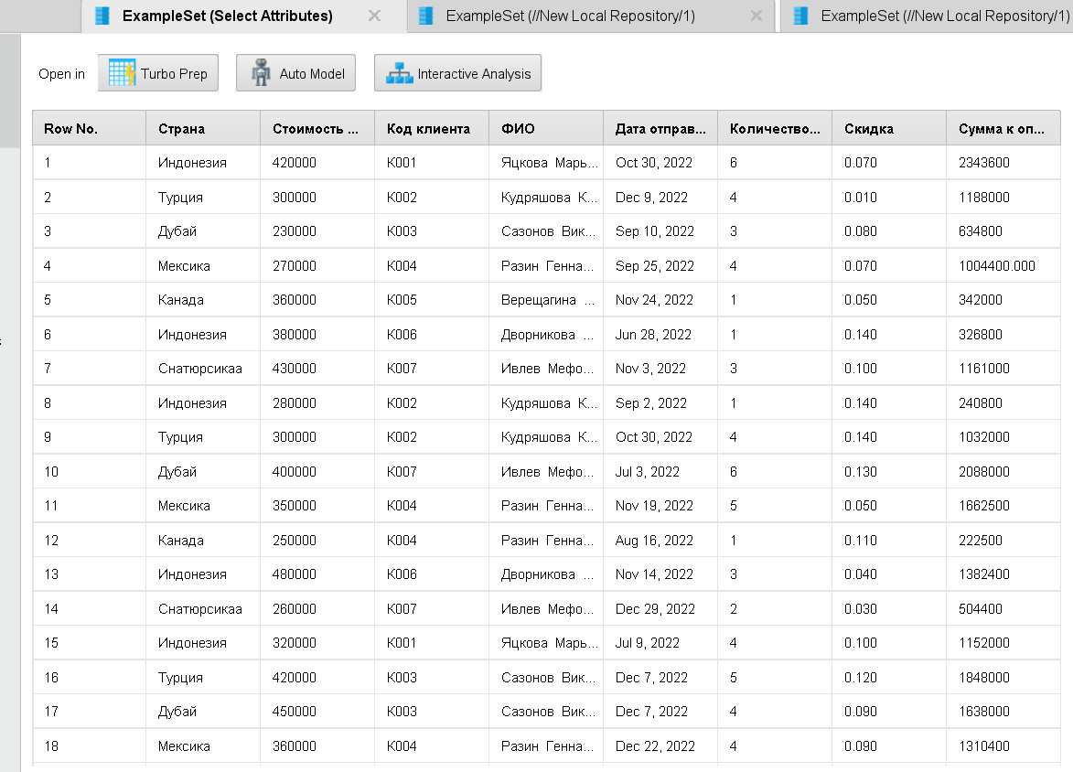
Task: Sort by the Стоимость column header
Action: point(317,129)
